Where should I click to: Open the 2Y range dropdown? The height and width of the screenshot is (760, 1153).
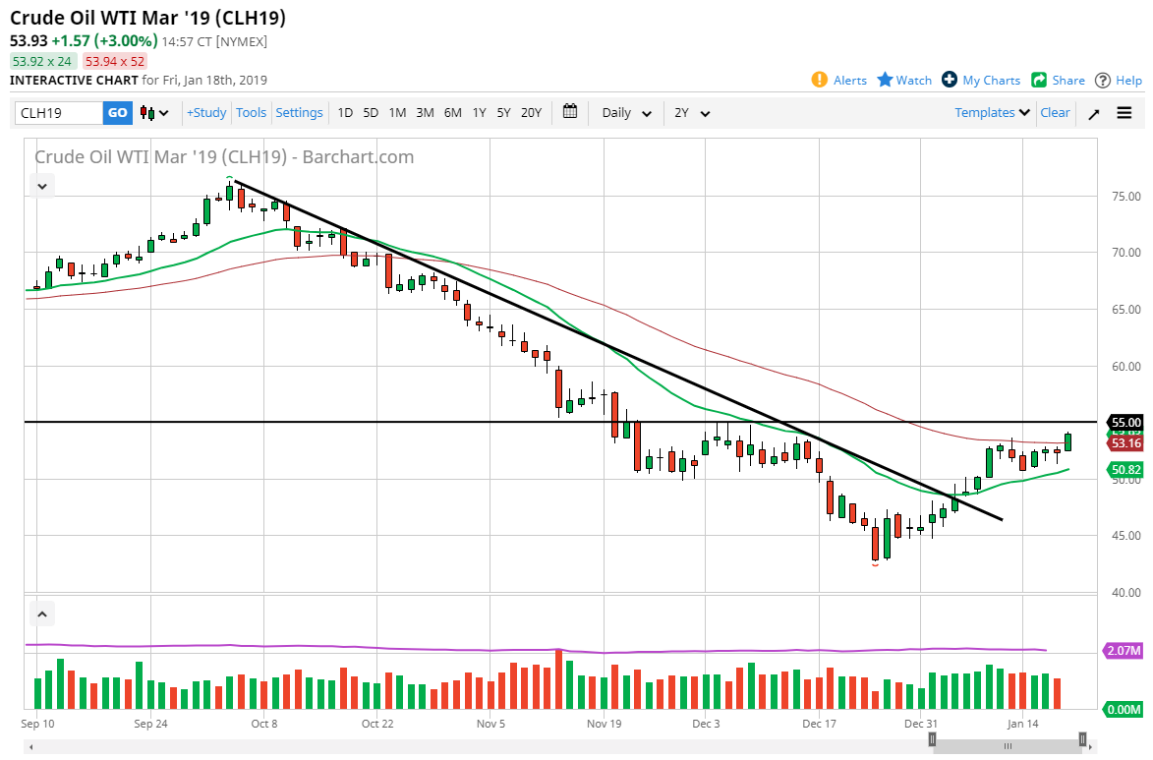tap(691, 112)
